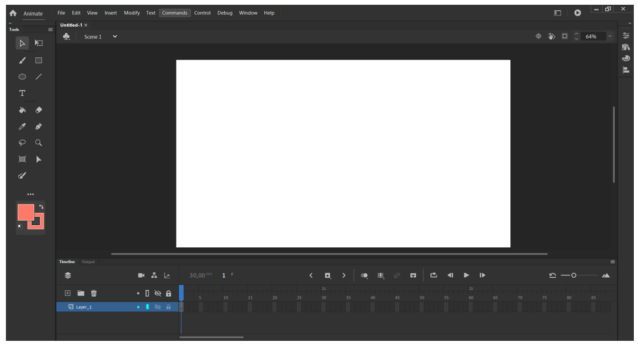
Task: Play the timeline animation
Action: click(466, 275)
